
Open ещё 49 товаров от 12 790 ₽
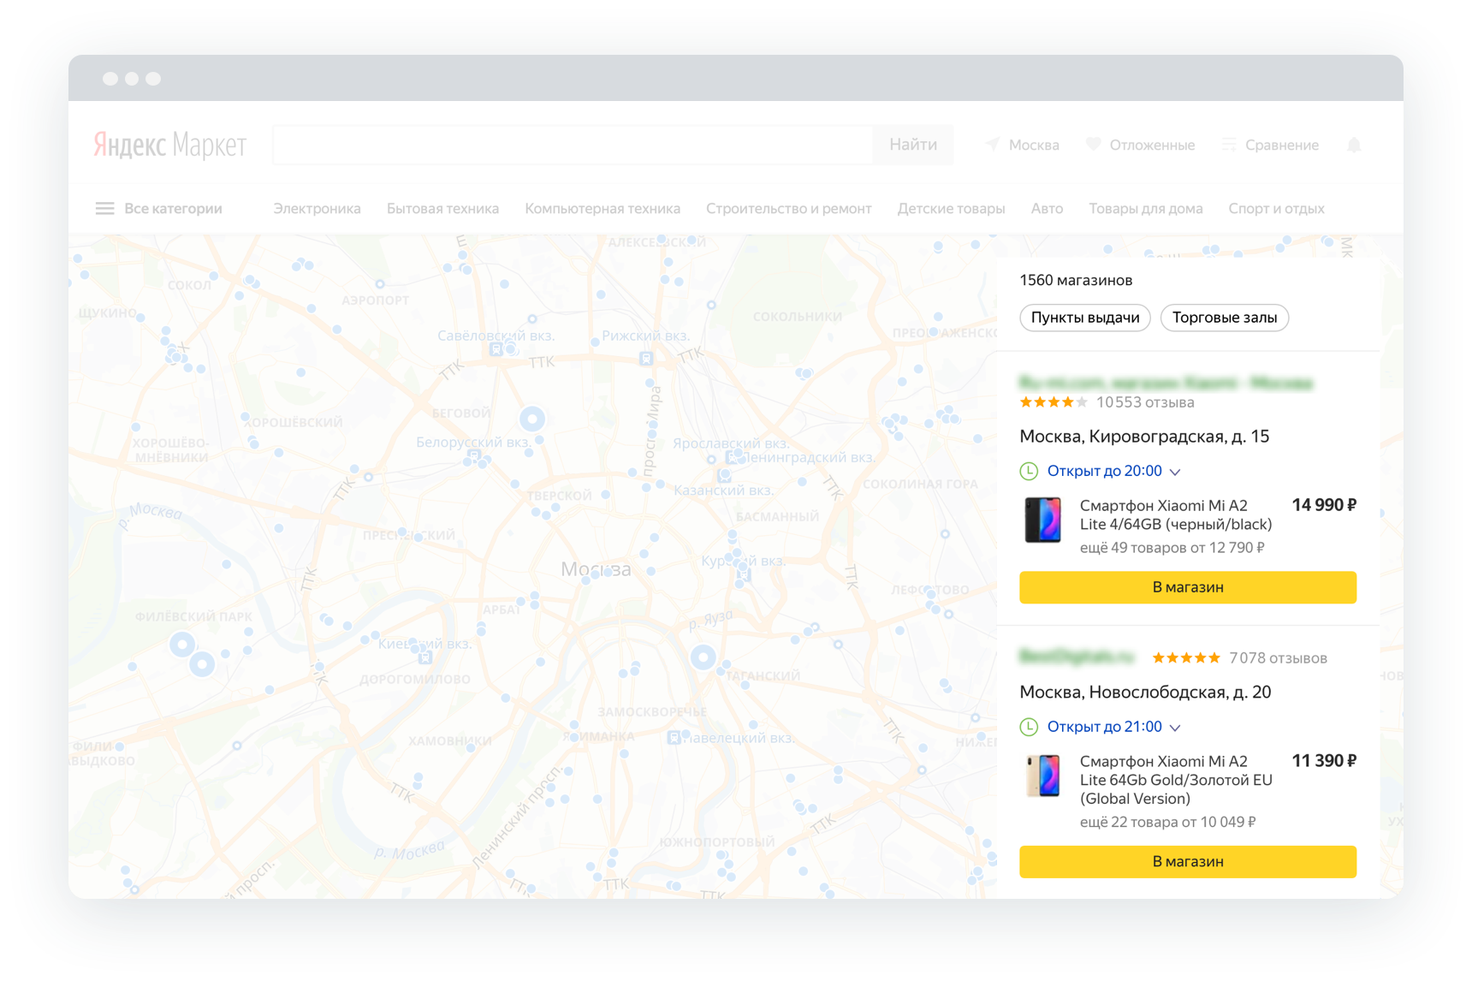coord(1172,547)
